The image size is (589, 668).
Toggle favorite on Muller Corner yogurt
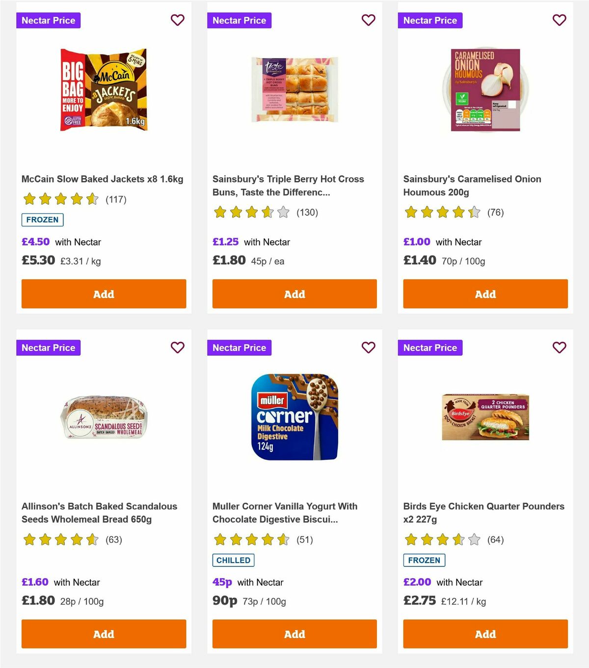pyautogui.click(x=368, y=347)
